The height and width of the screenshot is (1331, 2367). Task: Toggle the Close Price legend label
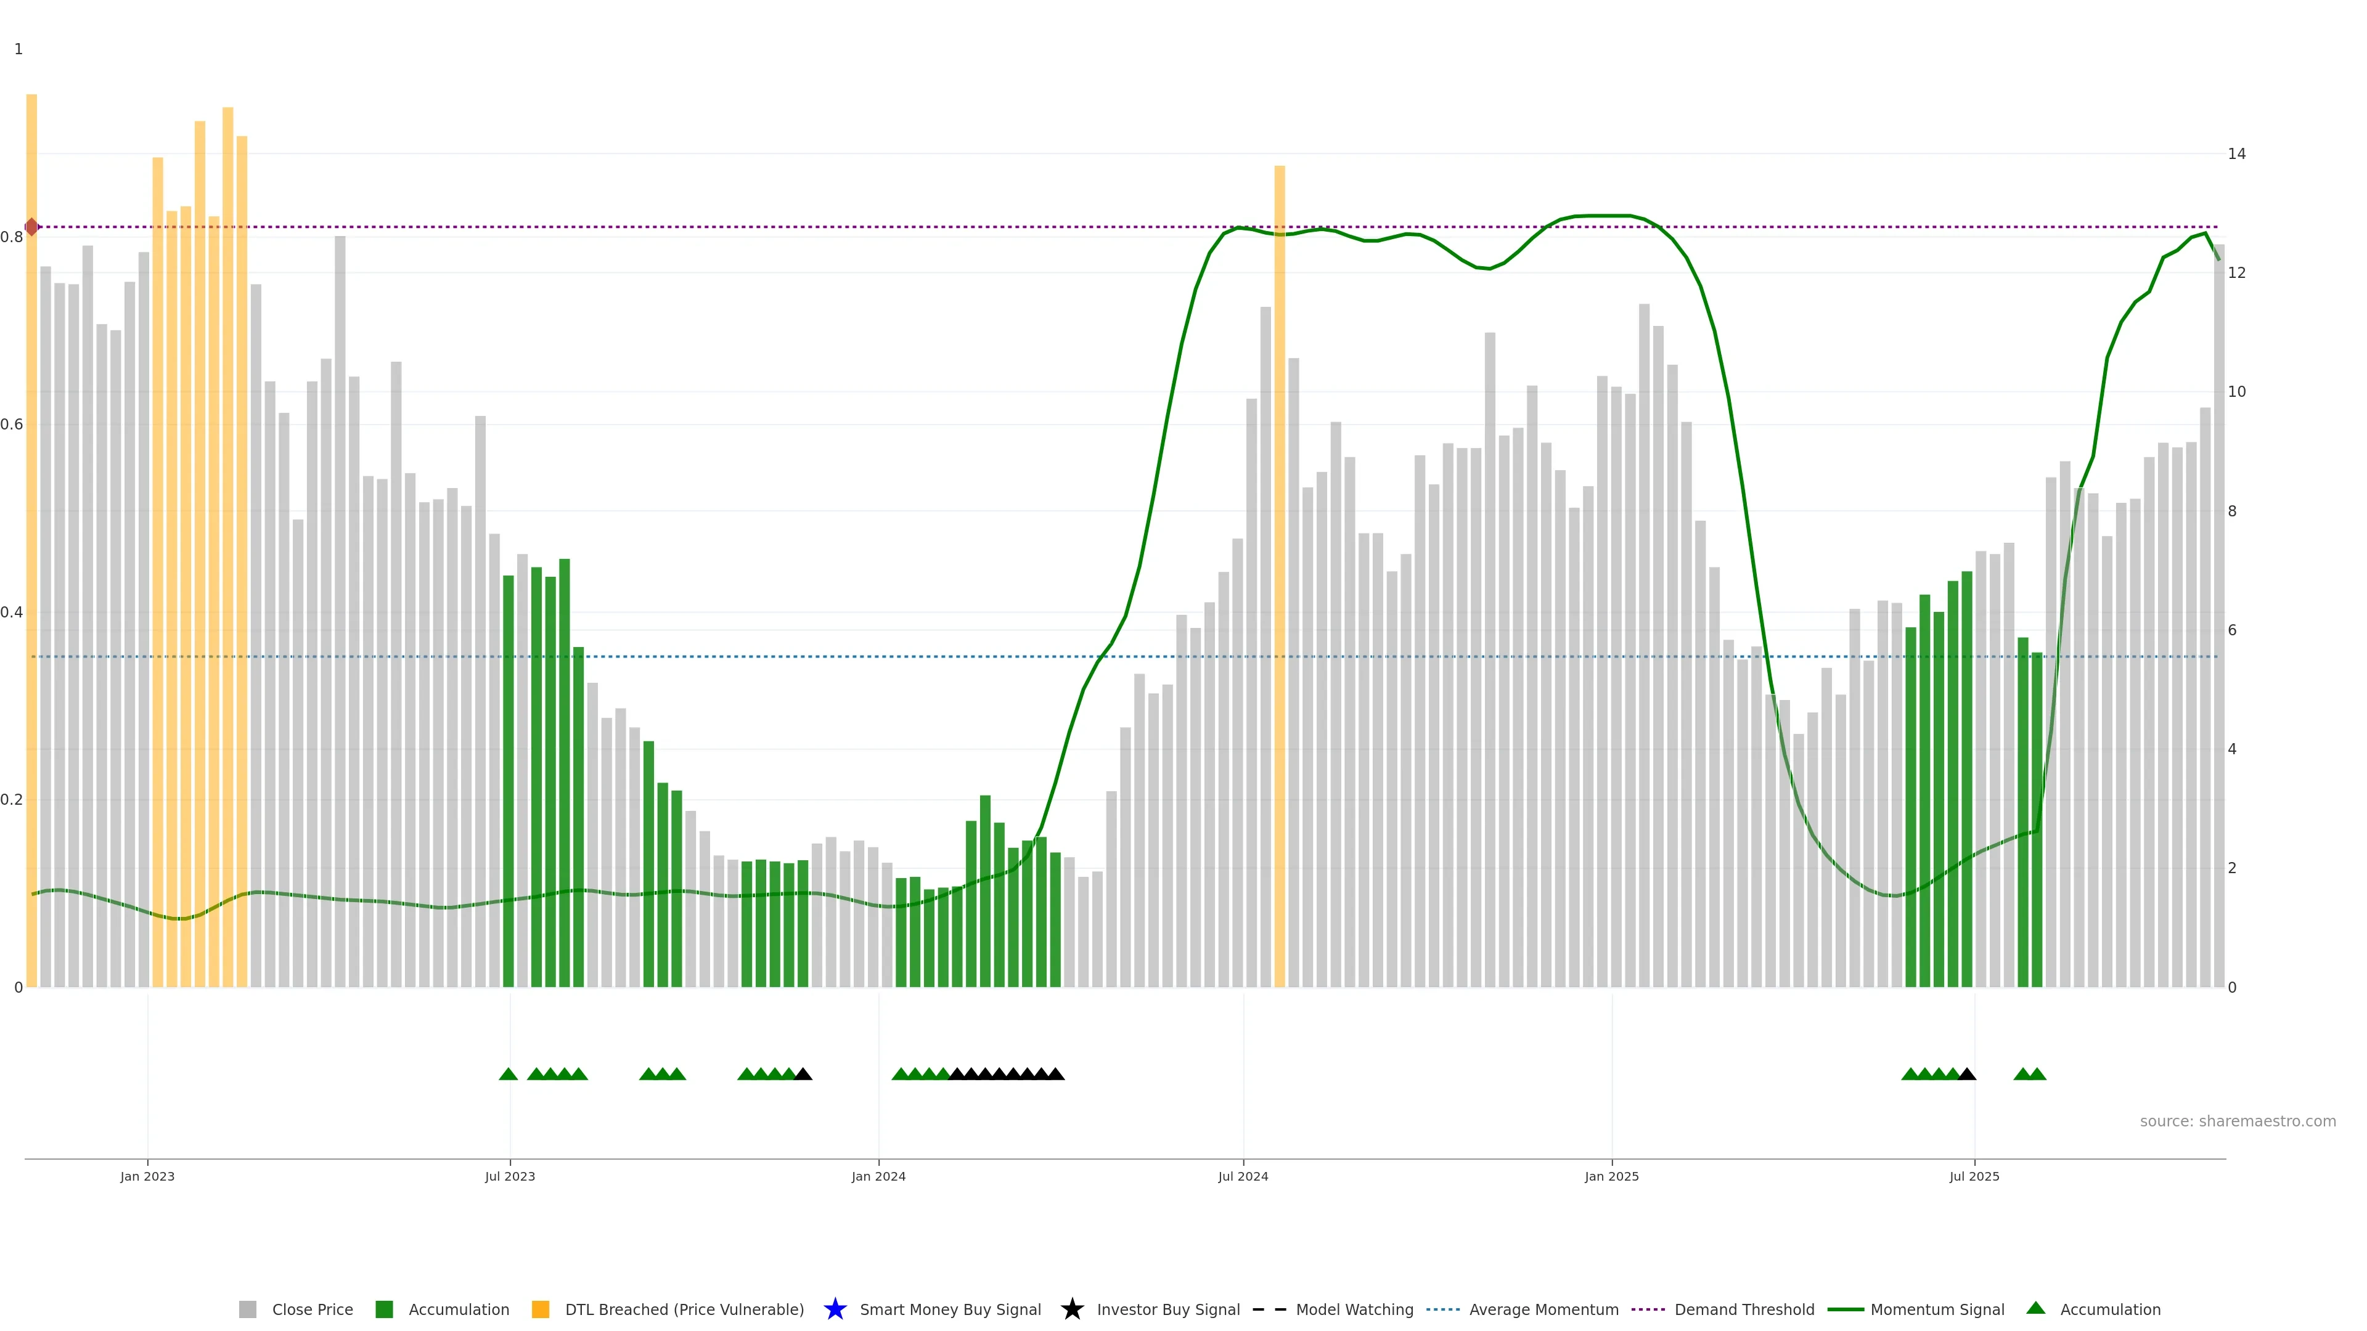tap(313, 1309)
